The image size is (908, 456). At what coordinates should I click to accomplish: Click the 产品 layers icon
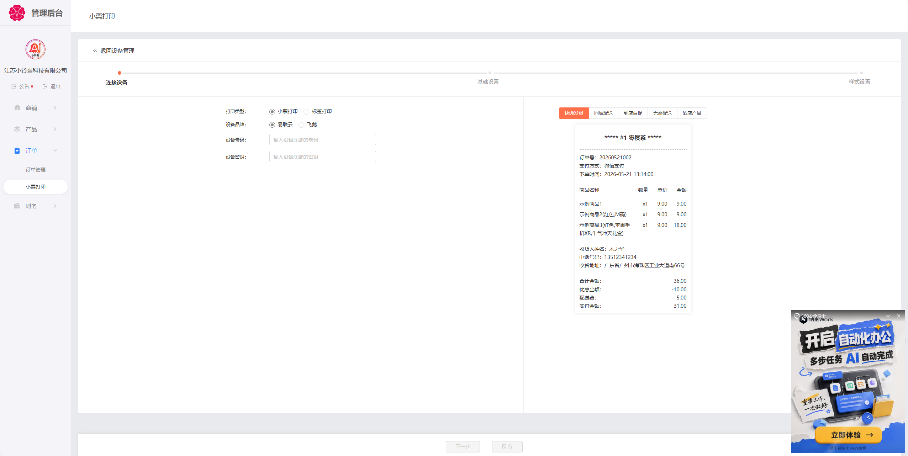coord(17,129)
